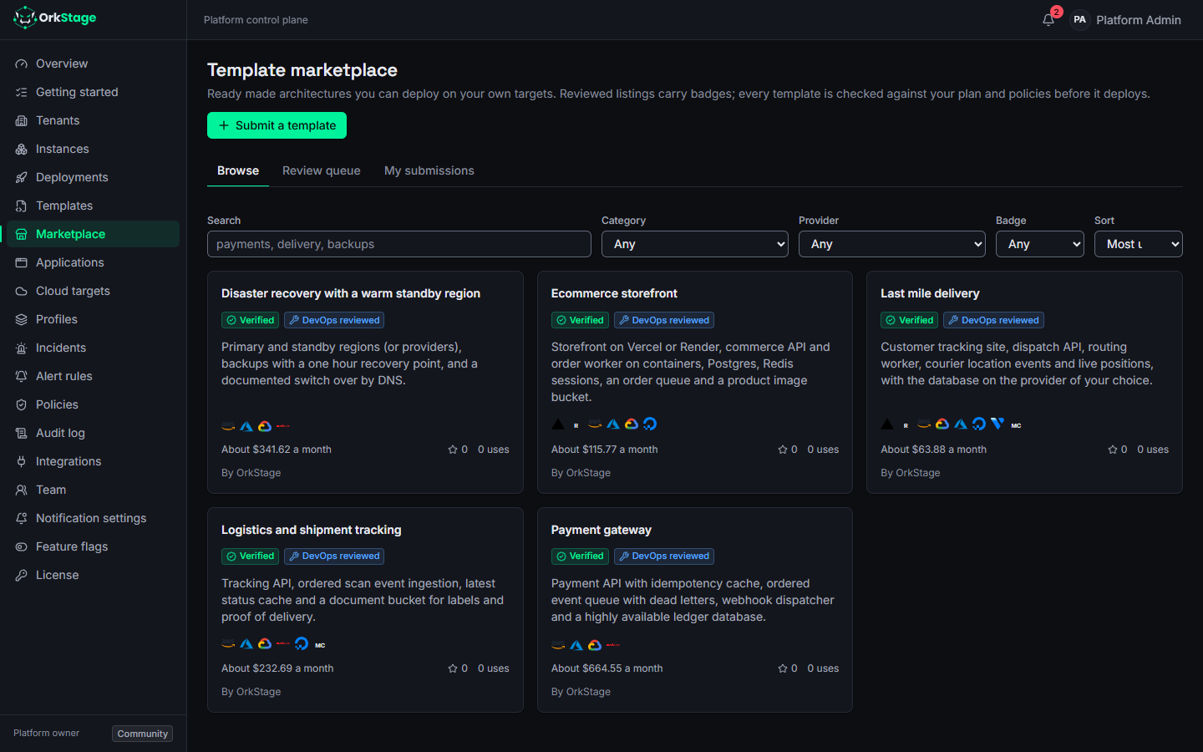Focus the template search field

tap(399, 244)
